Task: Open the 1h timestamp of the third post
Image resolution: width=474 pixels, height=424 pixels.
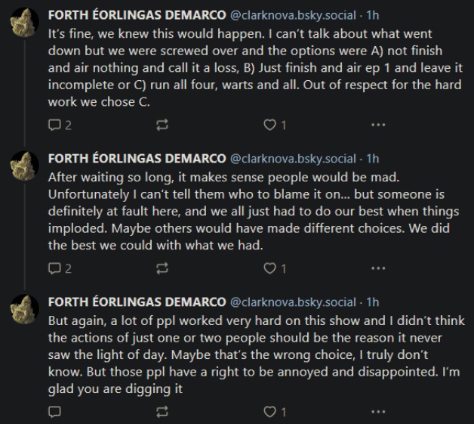Action: 372,302
